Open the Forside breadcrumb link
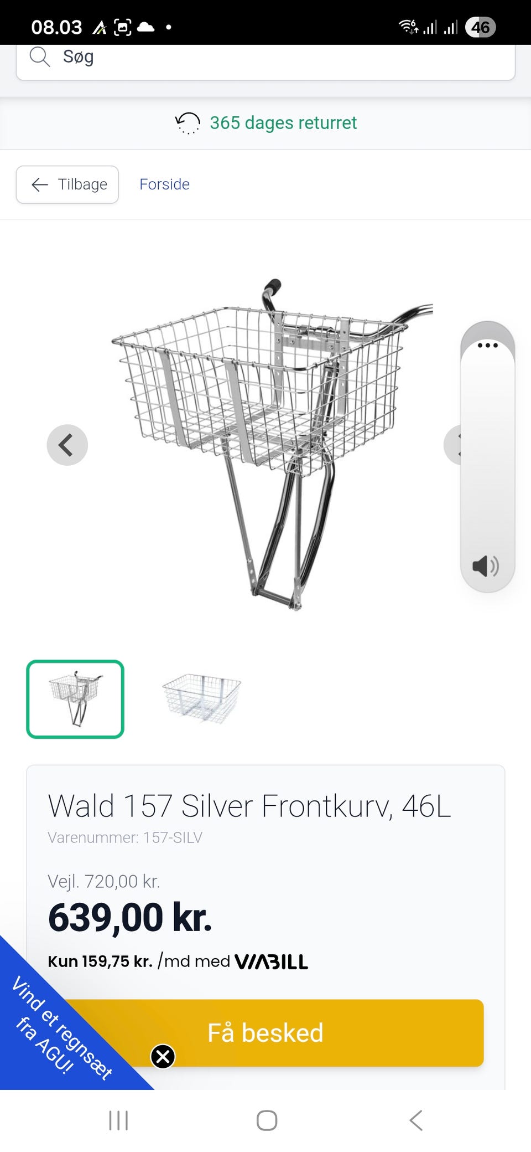The width and height of the screenshot is (531, 1152). point(164,184)
